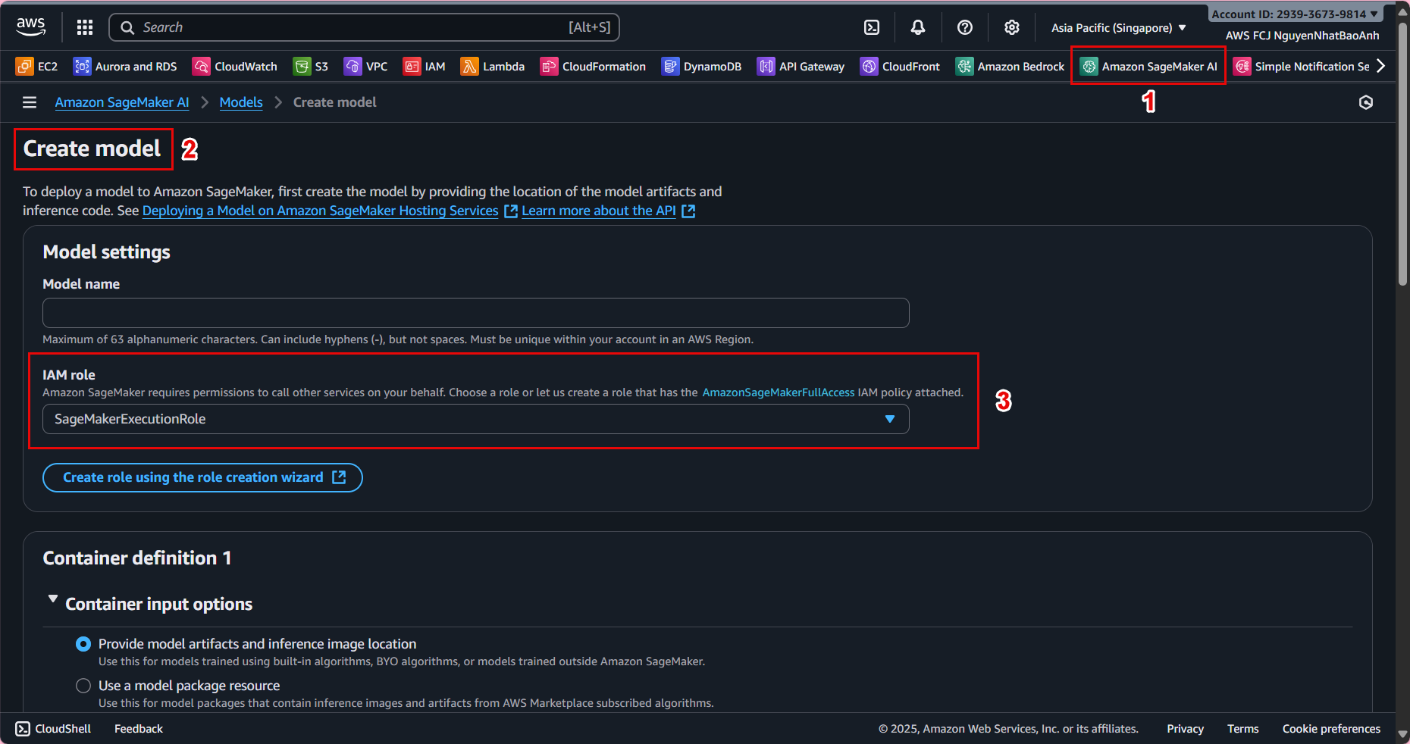Launch CloudShell from the top bar icon
This screenshot has height=744, width=1410.
tap(872, 27)
